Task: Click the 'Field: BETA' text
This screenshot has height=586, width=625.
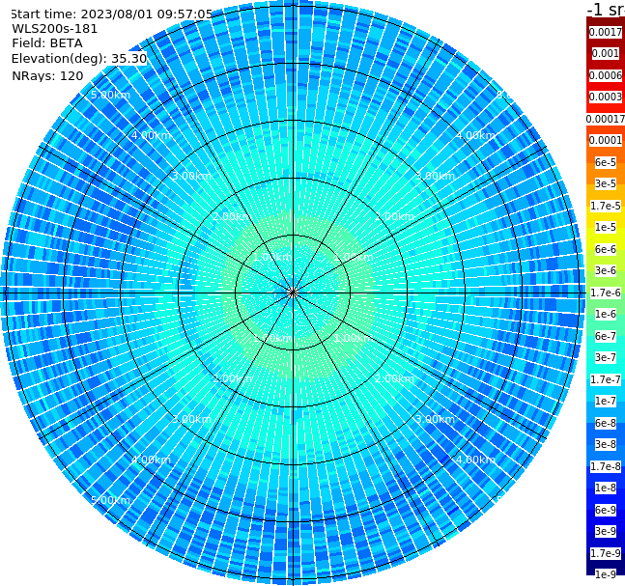Action: pyautogui.click(x=47, y=43)
